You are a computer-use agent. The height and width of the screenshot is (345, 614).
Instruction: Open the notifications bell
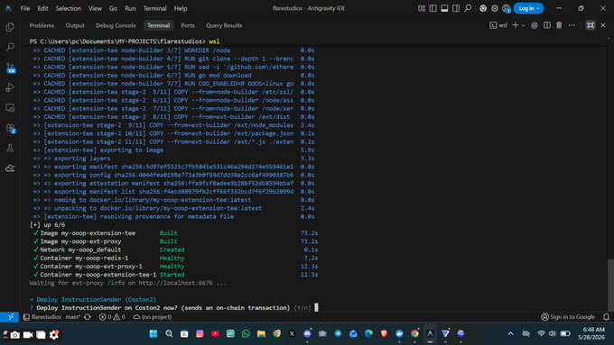click(x=606, y=317)
